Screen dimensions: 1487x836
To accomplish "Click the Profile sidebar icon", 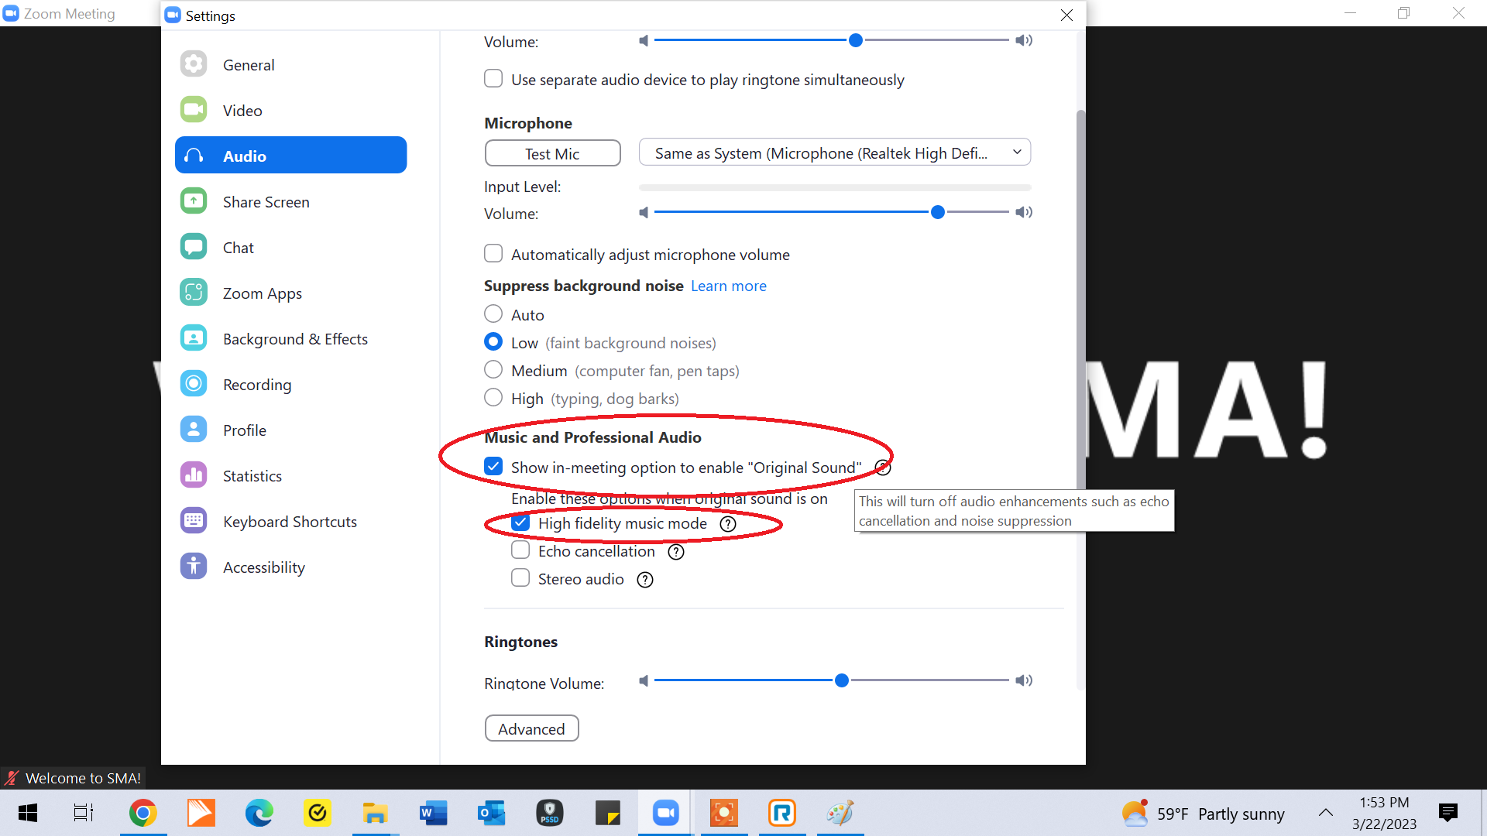I will click(x=194, y=430).
